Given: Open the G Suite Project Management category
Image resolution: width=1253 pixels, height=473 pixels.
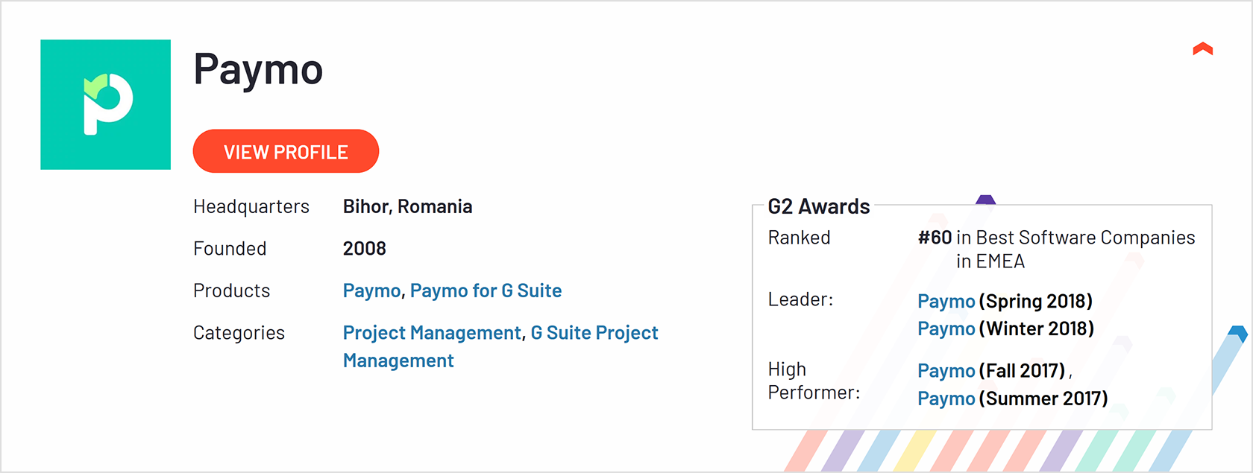Looking at the screenshot, I should tap(594, 332).
